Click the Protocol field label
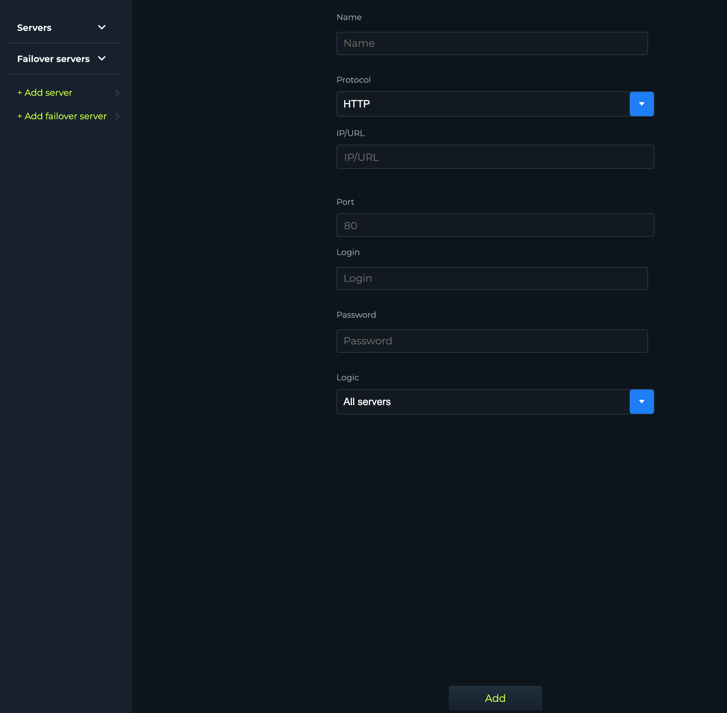Image resolution: width=727 pixels, height=713 pixels. tap(353, 80)
